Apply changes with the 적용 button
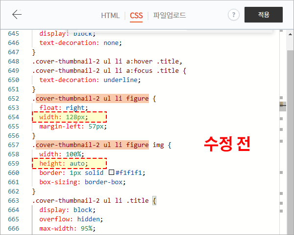 (x=264, y=15)
